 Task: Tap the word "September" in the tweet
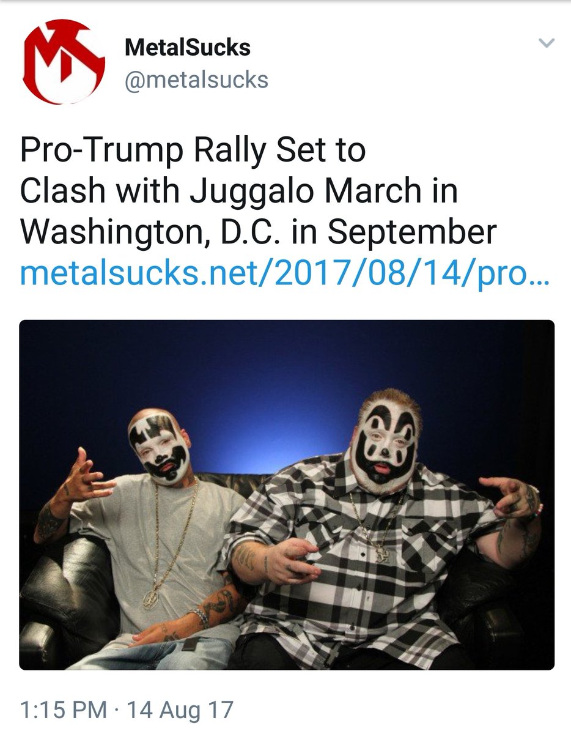click(x=411, y=234)
